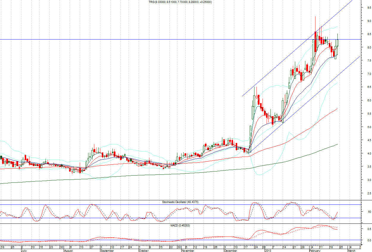372x252 pixels.
Task: Click the 6.0 price axis label
Action: pos(369,100)
